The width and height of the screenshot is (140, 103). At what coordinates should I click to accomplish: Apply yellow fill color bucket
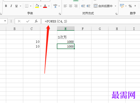(x=37, y=6)
